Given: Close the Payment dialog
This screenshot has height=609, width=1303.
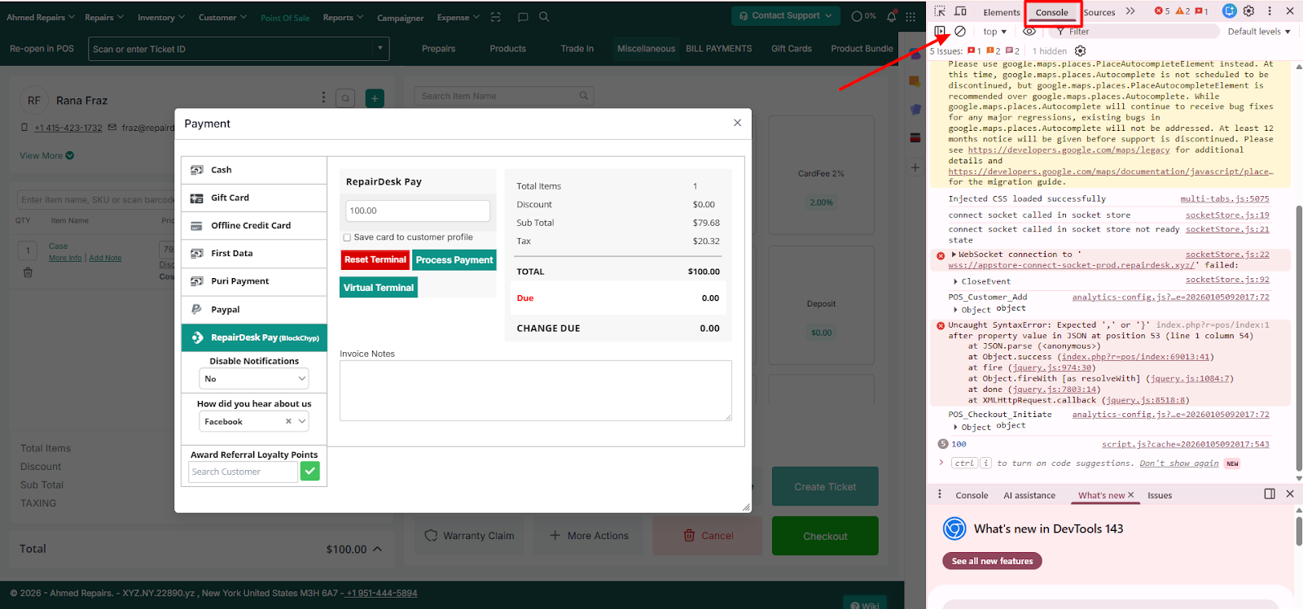Looking at the screenshot, I should 737,123.
